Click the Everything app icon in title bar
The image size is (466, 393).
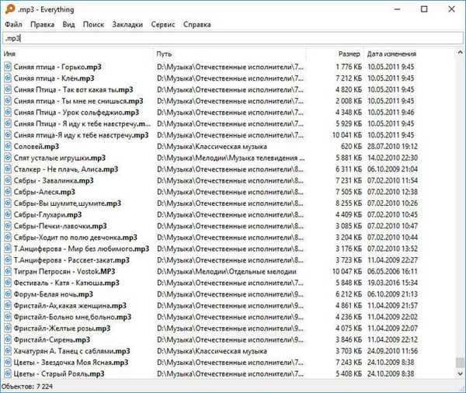click(10, 9)
